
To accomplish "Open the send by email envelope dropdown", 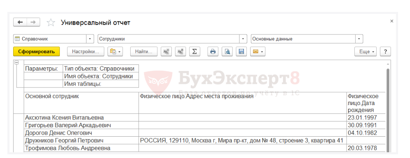I will 258,52.
